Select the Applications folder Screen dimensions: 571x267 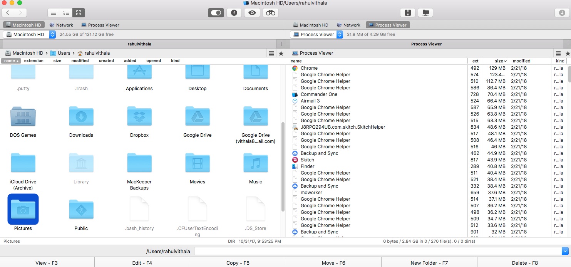139,79
